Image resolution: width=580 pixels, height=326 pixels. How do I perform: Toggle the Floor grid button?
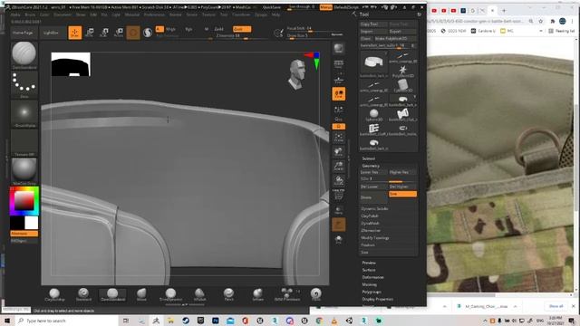pos(338,80)
